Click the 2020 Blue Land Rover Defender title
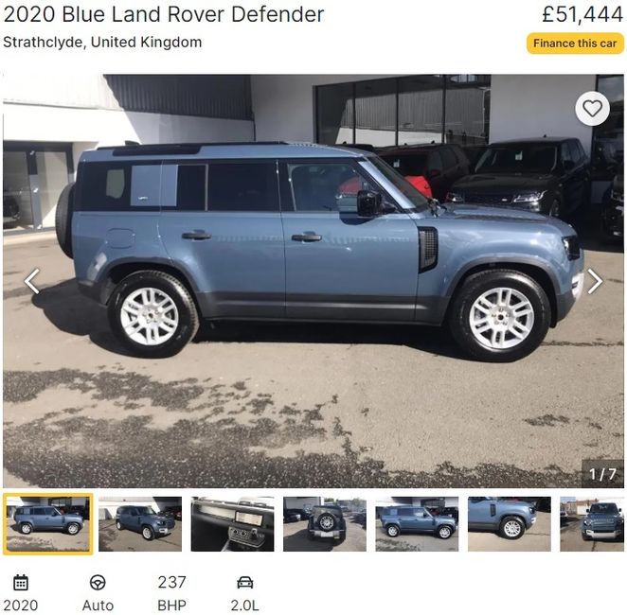 click(164, 14)
